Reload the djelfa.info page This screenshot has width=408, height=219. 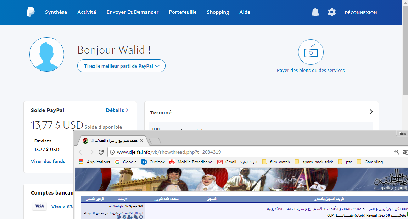(x=101, y=152)
